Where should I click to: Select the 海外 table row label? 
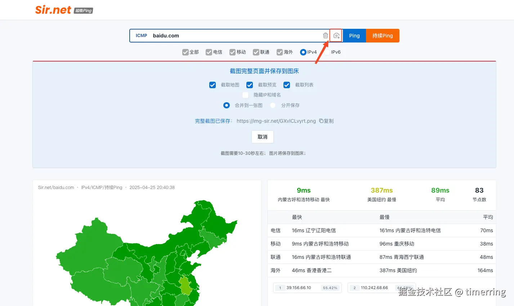click(276, 270)
